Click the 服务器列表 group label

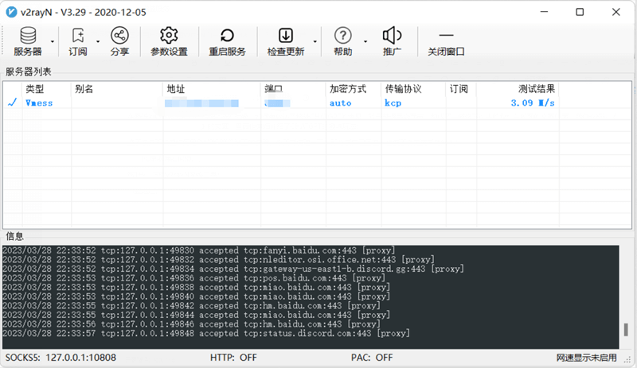[x=29, y=72]
